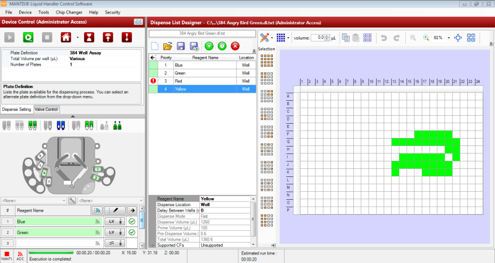Click the empty reagent name field in row 3
This screenshot has width=495, height=263.
coord(59,243)
